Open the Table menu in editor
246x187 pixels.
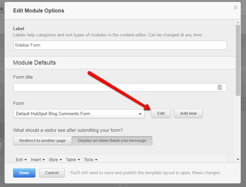coord(73,159)
